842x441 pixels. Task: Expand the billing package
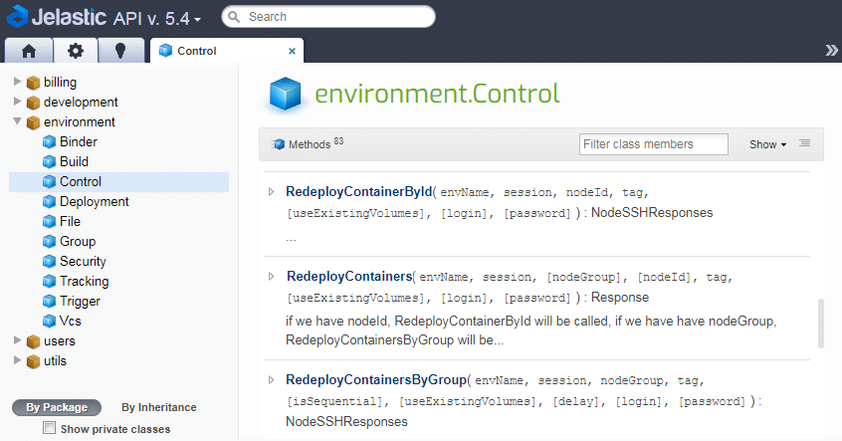click(17, 82)
